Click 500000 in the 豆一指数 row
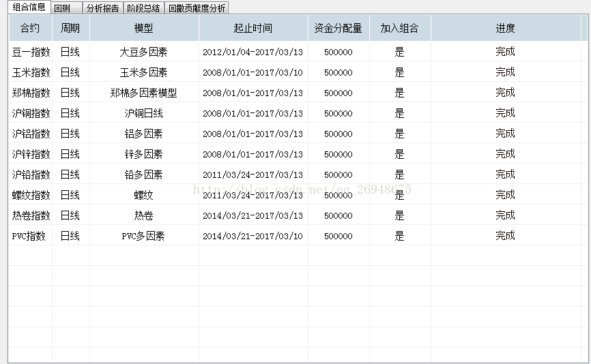 (x=338, y=52)
